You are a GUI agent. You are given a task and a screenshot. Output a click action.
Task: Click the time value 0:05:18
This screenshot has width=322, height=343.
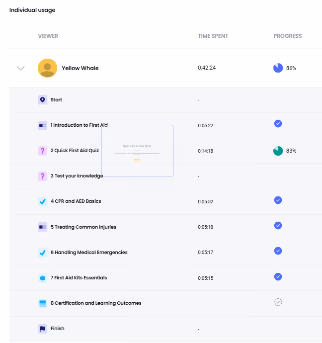coord(206,227)
